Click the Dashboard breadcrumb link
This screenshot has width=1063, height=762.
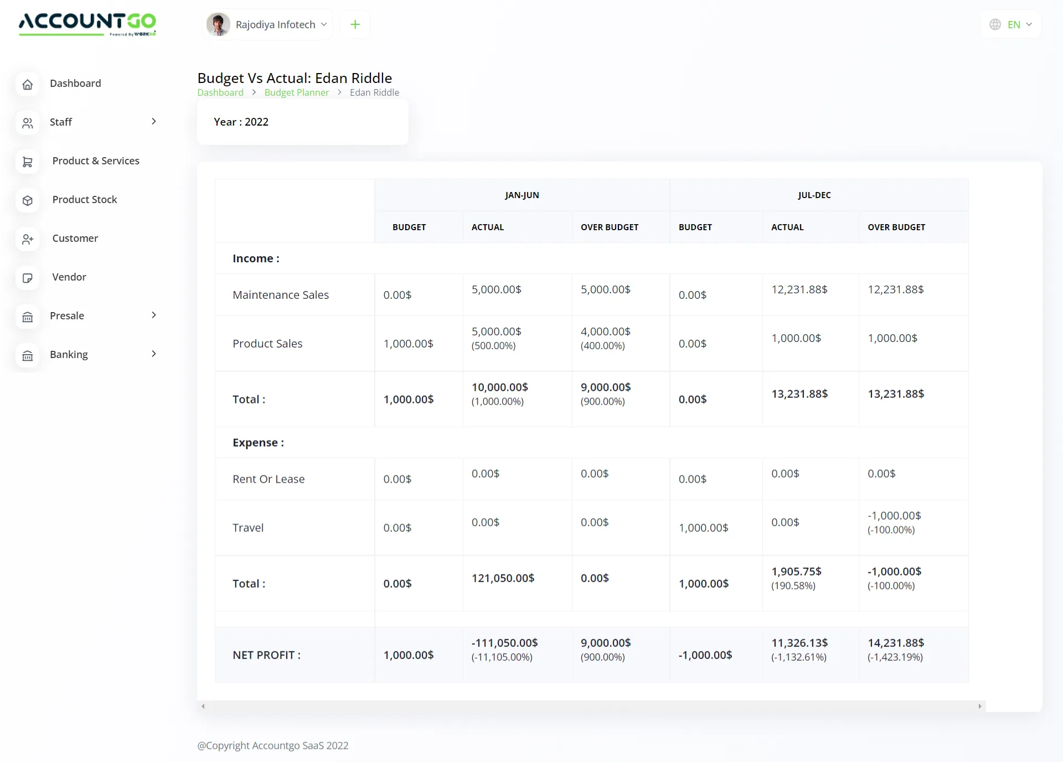pyautogui.click(x=220, y=92)
